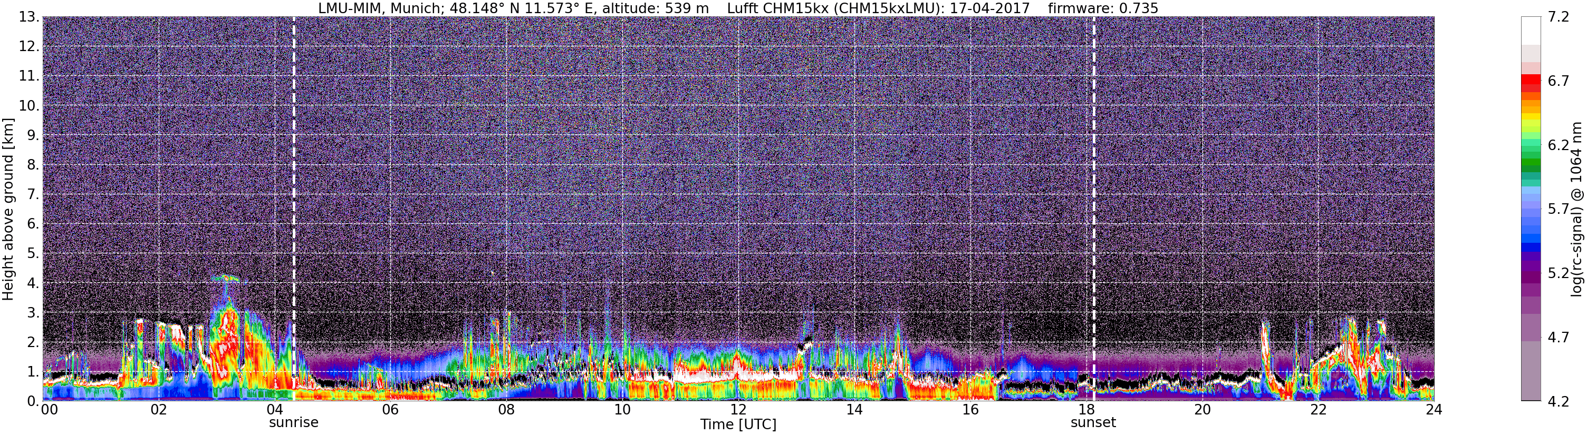Click height axis tick '4.'
Viewport: 1587px width, 435px height.
(x=32, y=282)
